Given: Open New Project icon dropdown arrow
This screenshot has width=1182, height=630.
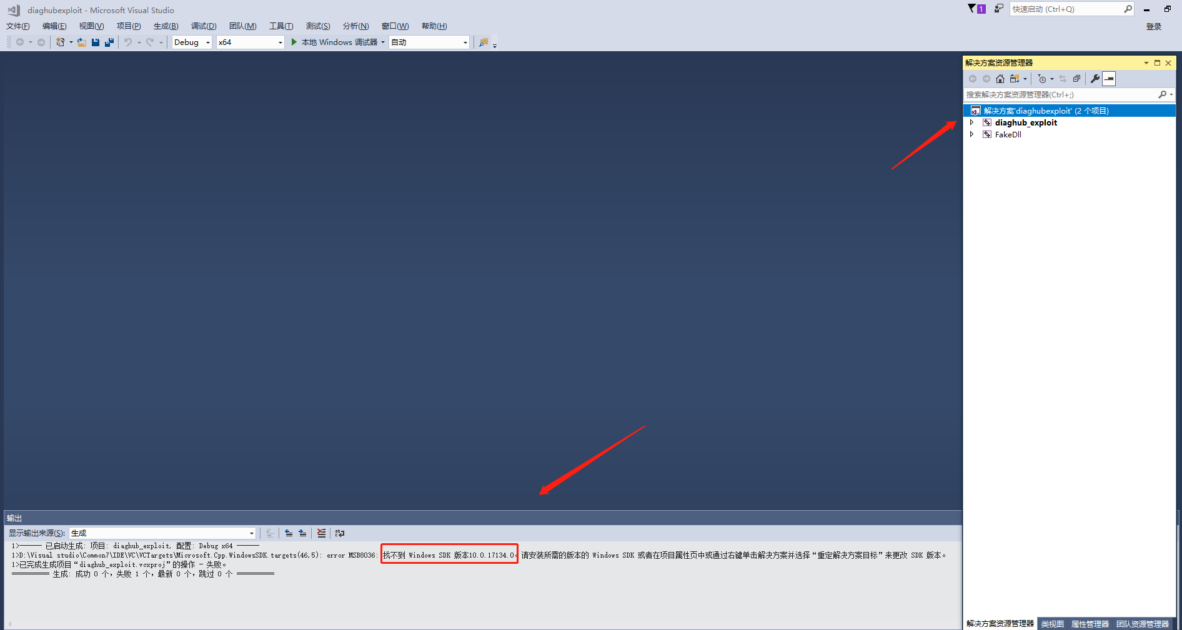Looking at the screenshot, I should (71, 42).
